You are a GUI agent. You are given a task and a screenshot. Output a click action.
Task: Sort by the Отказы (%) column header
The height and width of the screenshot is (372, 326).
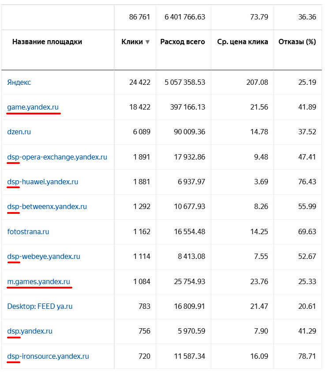[x=297, y=42]
